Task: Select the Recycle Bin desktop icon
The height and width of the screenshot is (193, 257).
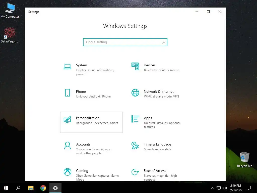Action: coord(244,160)
